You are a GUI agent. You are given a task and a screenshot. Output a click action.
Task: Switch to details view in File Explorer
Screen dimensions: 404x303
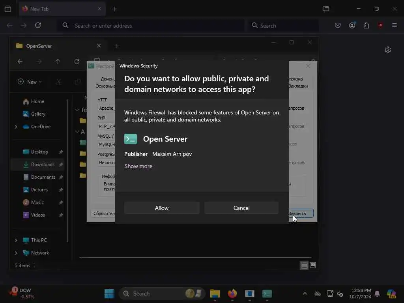tap(304, 266)
